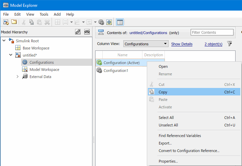Expand the External Data node

(x=18, y=77)
